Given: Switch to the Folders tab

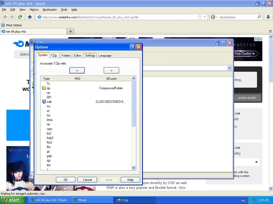Looking at the screenshot, I should click(66, 55).
